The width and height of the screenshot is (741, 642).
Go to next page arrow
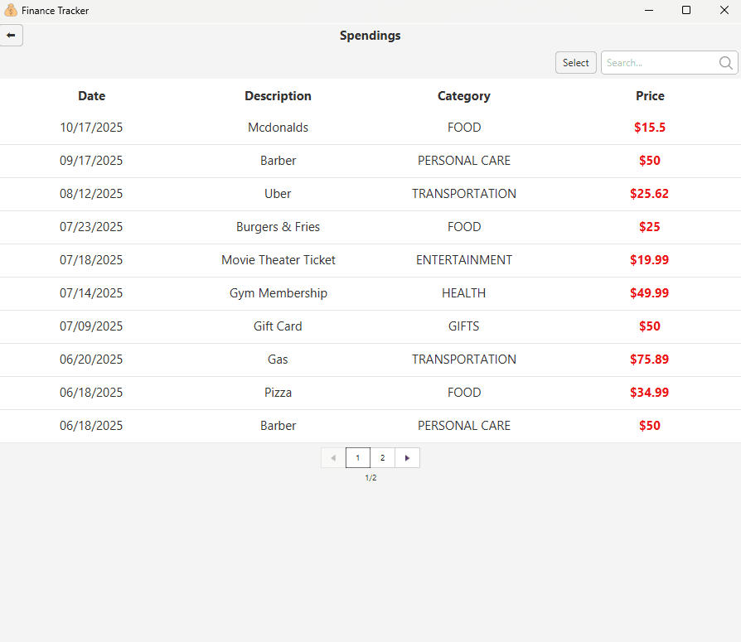click(407, 458)
